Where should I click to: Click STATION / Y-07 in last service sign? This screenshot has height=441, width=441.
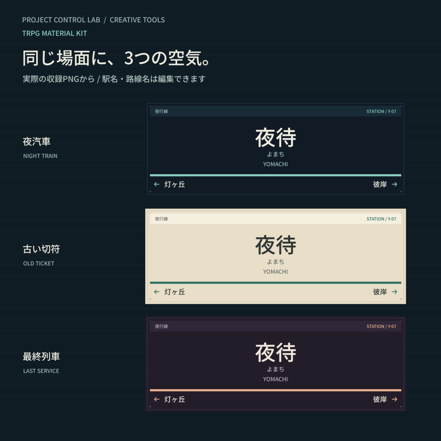click(381, 326)
